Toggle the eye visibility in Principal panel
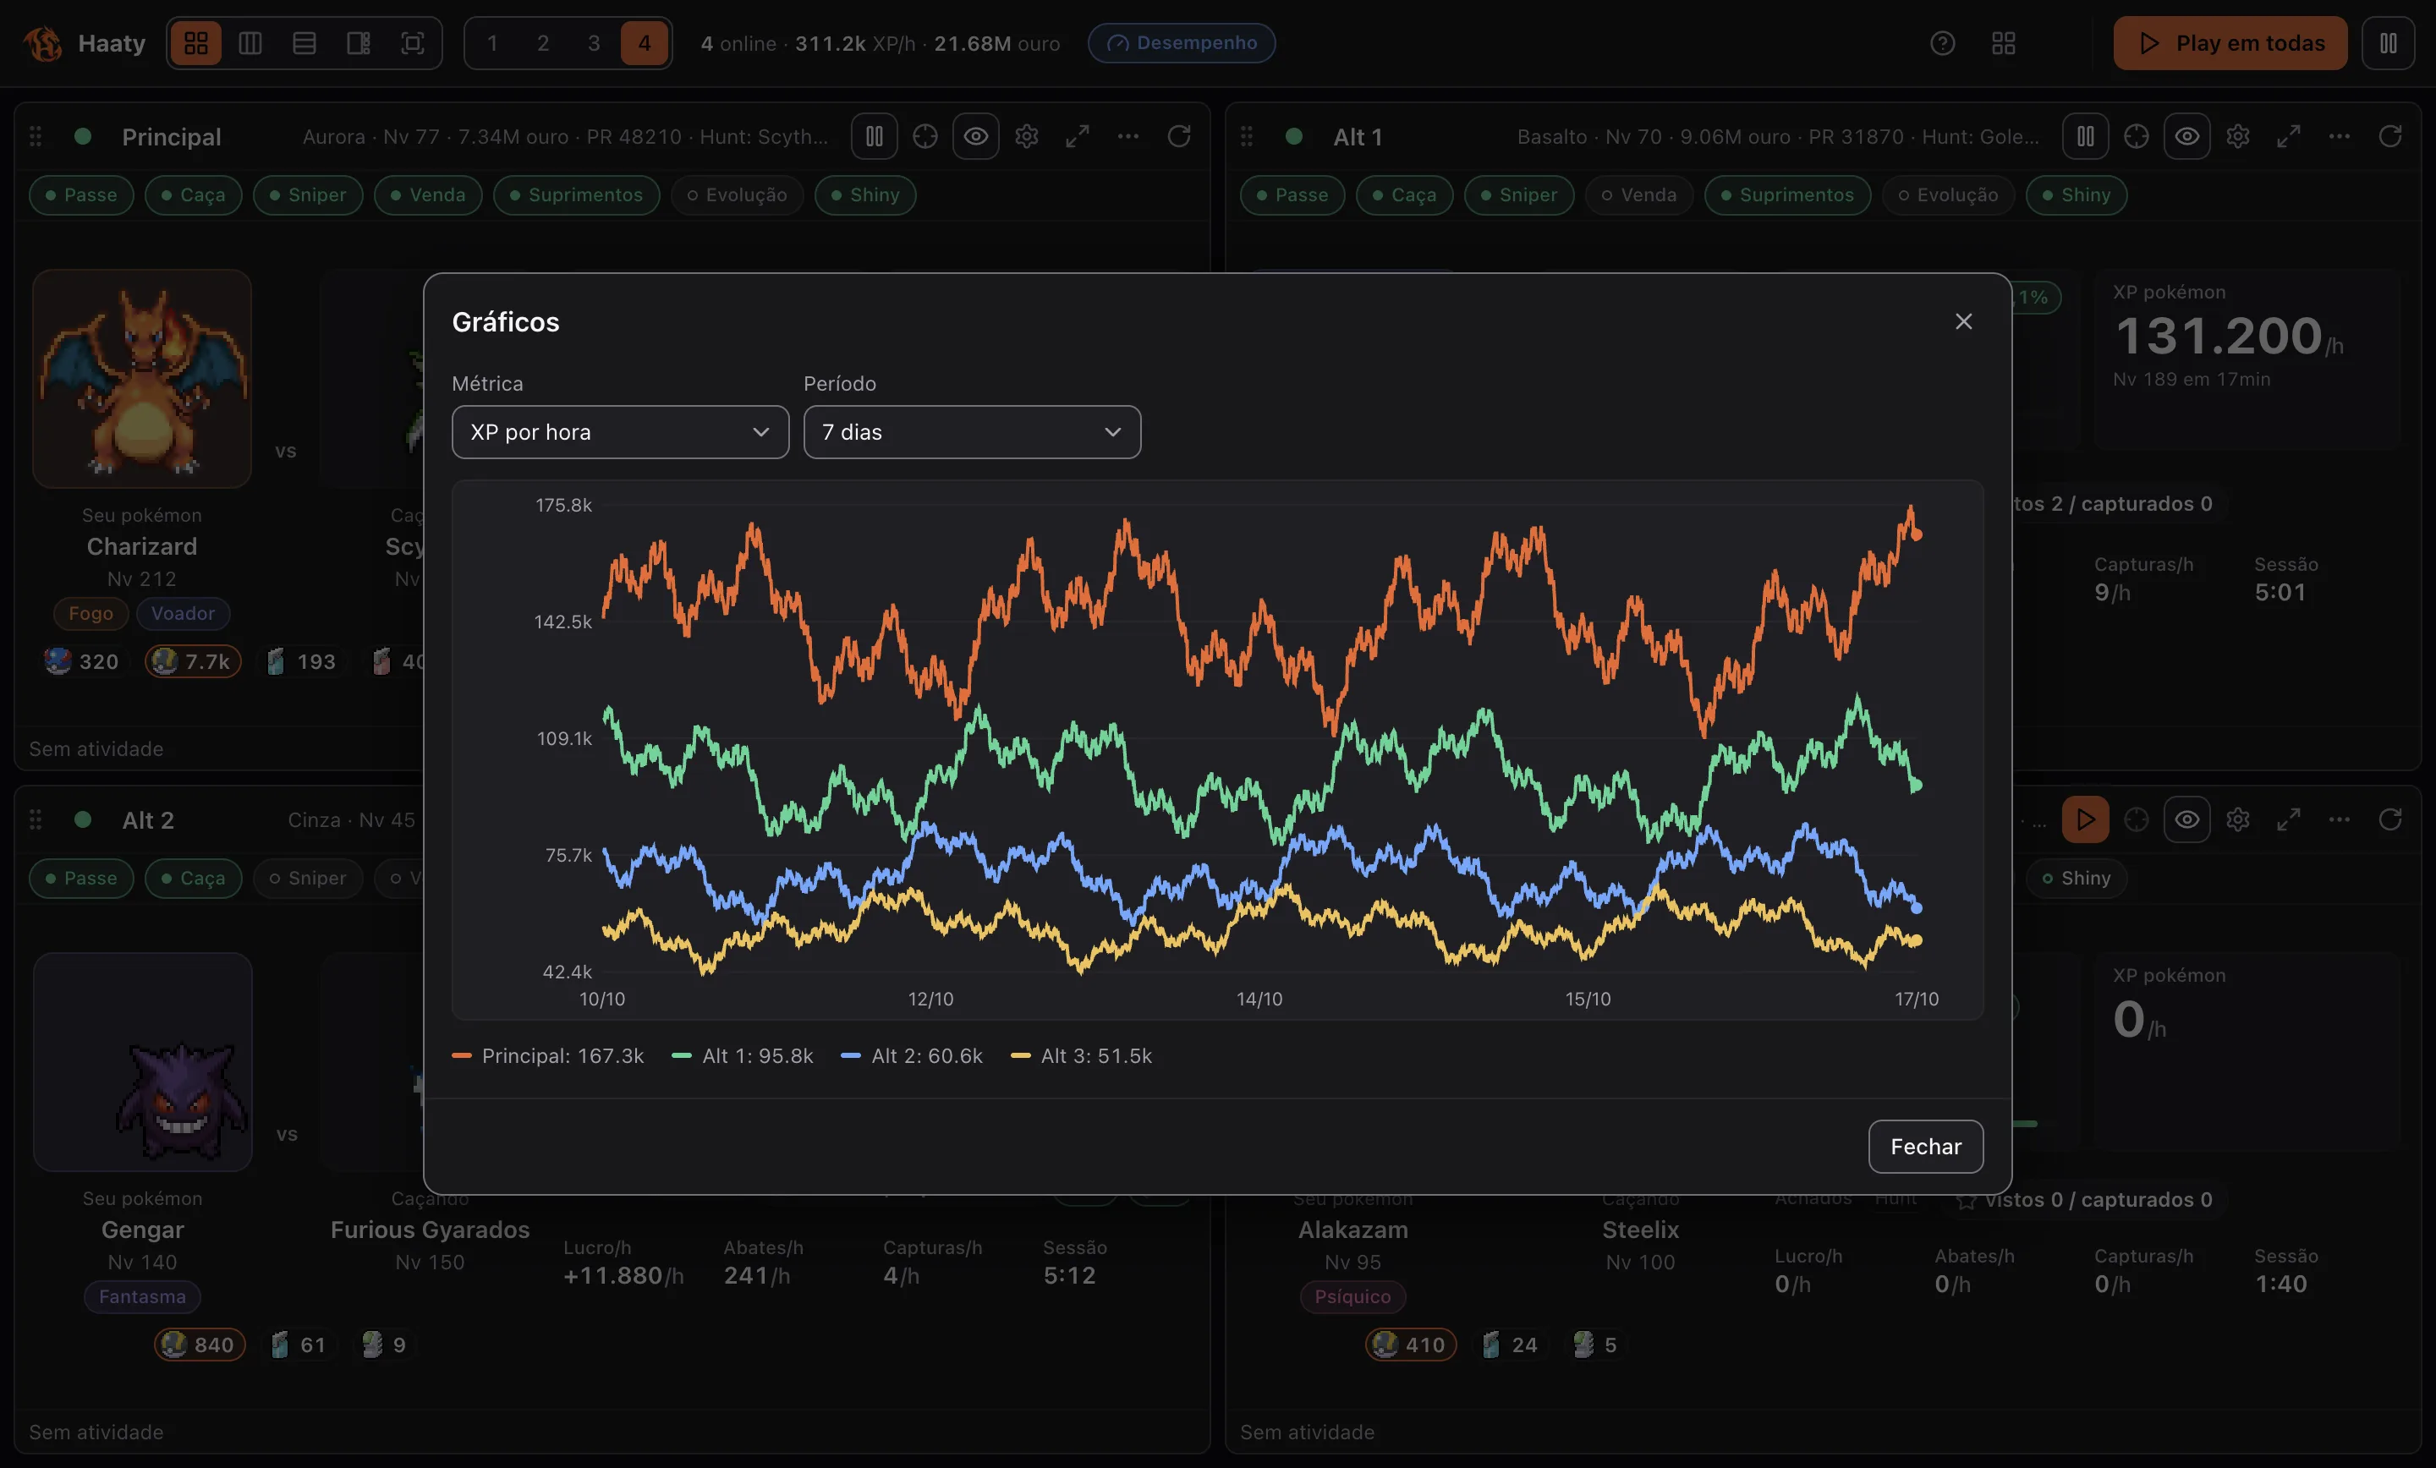Viewport: 2436px width, 1468px height. [x=976, y=136]
